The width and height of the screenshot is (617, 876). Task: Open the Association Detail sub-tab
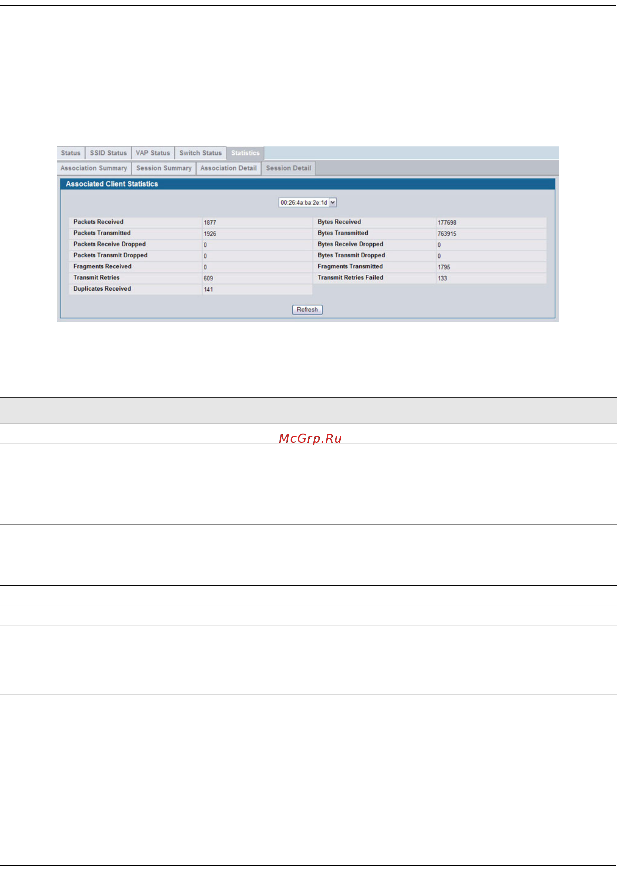point(228,168)
